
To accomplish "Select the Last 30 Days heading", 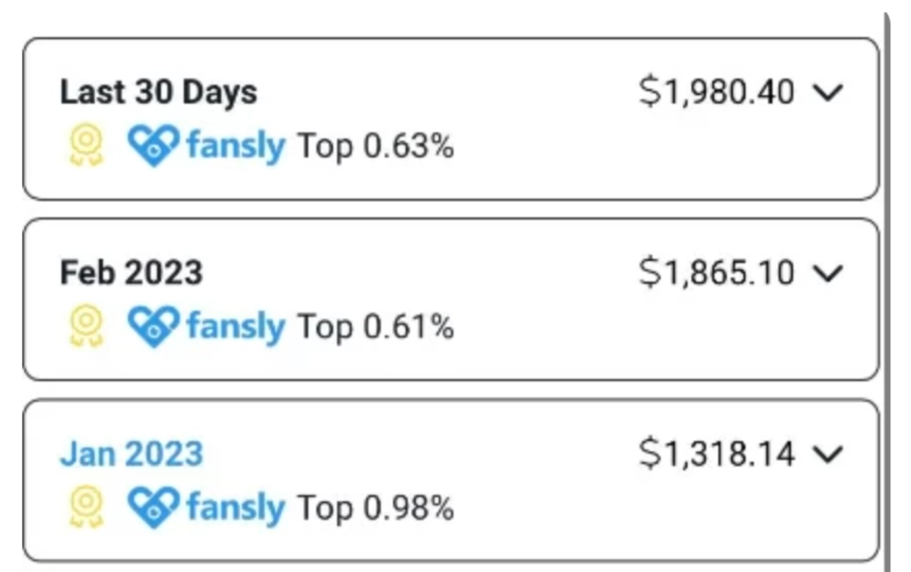I will (159, 92).
